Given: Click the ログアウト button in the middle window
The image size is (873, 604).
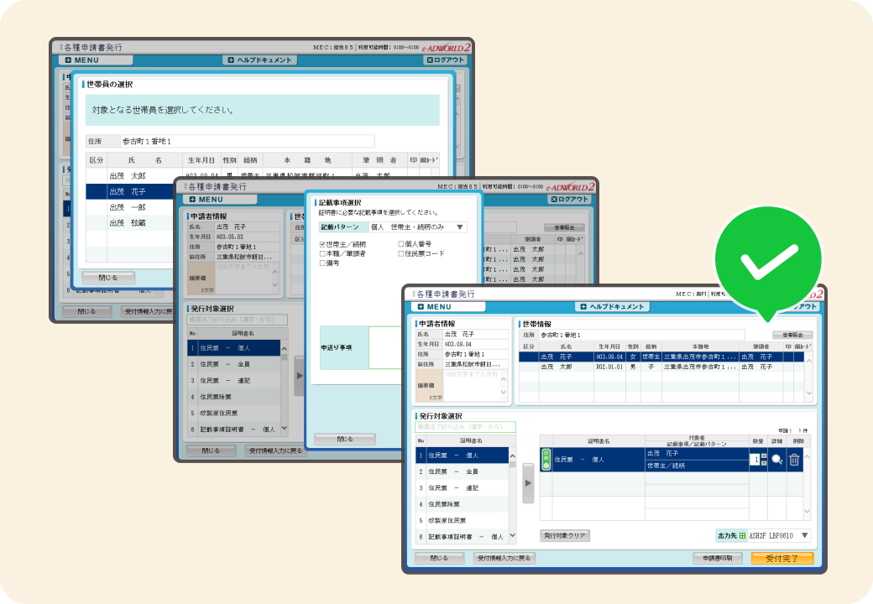Looking at the screenshot, I should point(570,199).
